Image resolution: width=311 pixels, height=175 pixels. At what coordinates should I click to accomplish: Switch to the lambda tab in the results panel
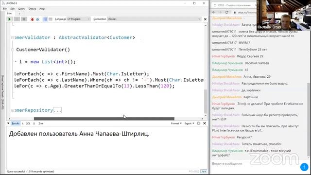(x=23, y=123)
